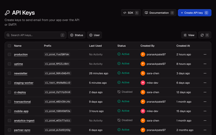Click the Prefix column header
Viewport: 216px width, 135px height.
[x=48, y=46]
